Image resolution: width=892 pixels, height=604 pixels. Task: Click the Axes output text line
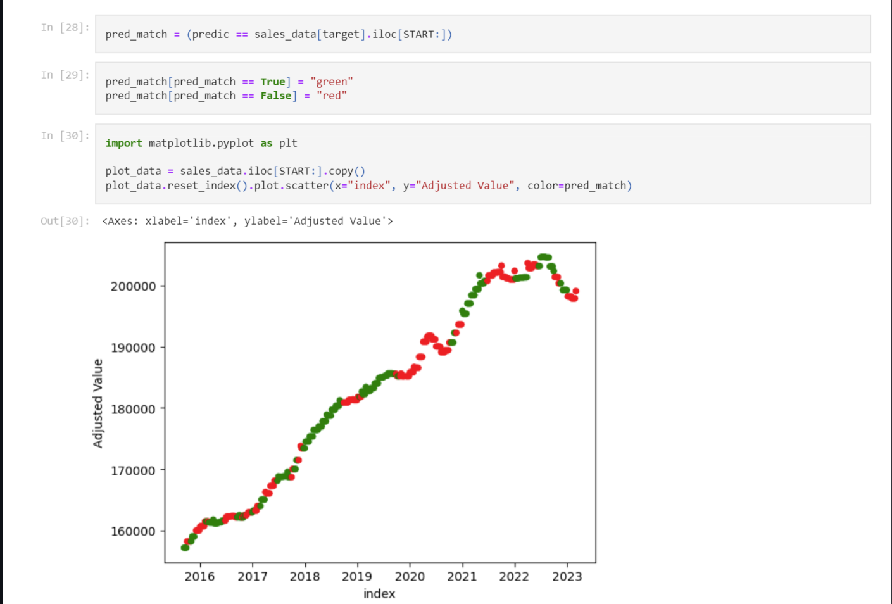tap(248, 221)
